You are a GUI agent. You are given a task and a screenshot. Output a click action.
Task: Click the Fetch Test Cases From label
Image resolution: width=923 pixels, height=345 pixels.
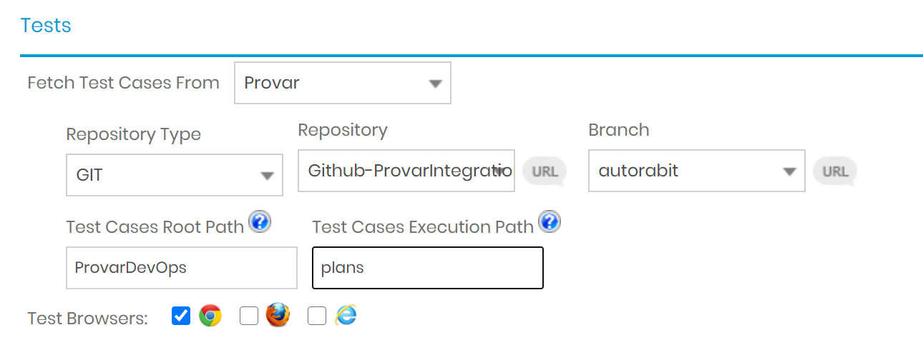tap(123, 83)
